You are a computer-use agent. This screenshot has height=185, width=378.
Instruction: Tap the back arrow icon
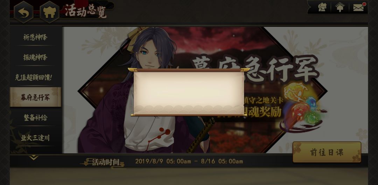coord(23,12)
